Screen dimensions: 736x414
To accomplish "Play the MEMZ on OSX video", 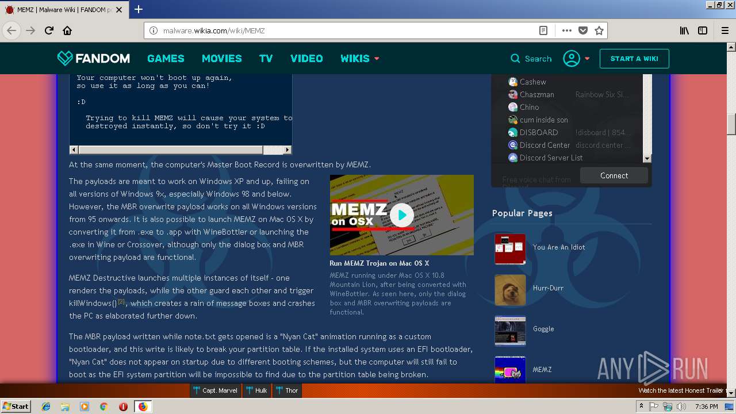I will click(401, 215).
